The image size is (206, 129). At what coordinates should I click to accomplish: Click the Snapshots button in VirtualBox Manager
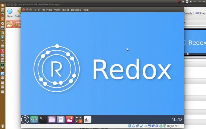201,13
